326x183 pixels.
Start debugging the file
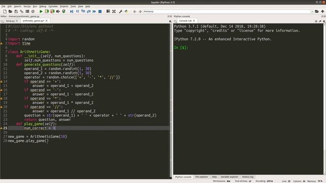[x=71, y=11]
